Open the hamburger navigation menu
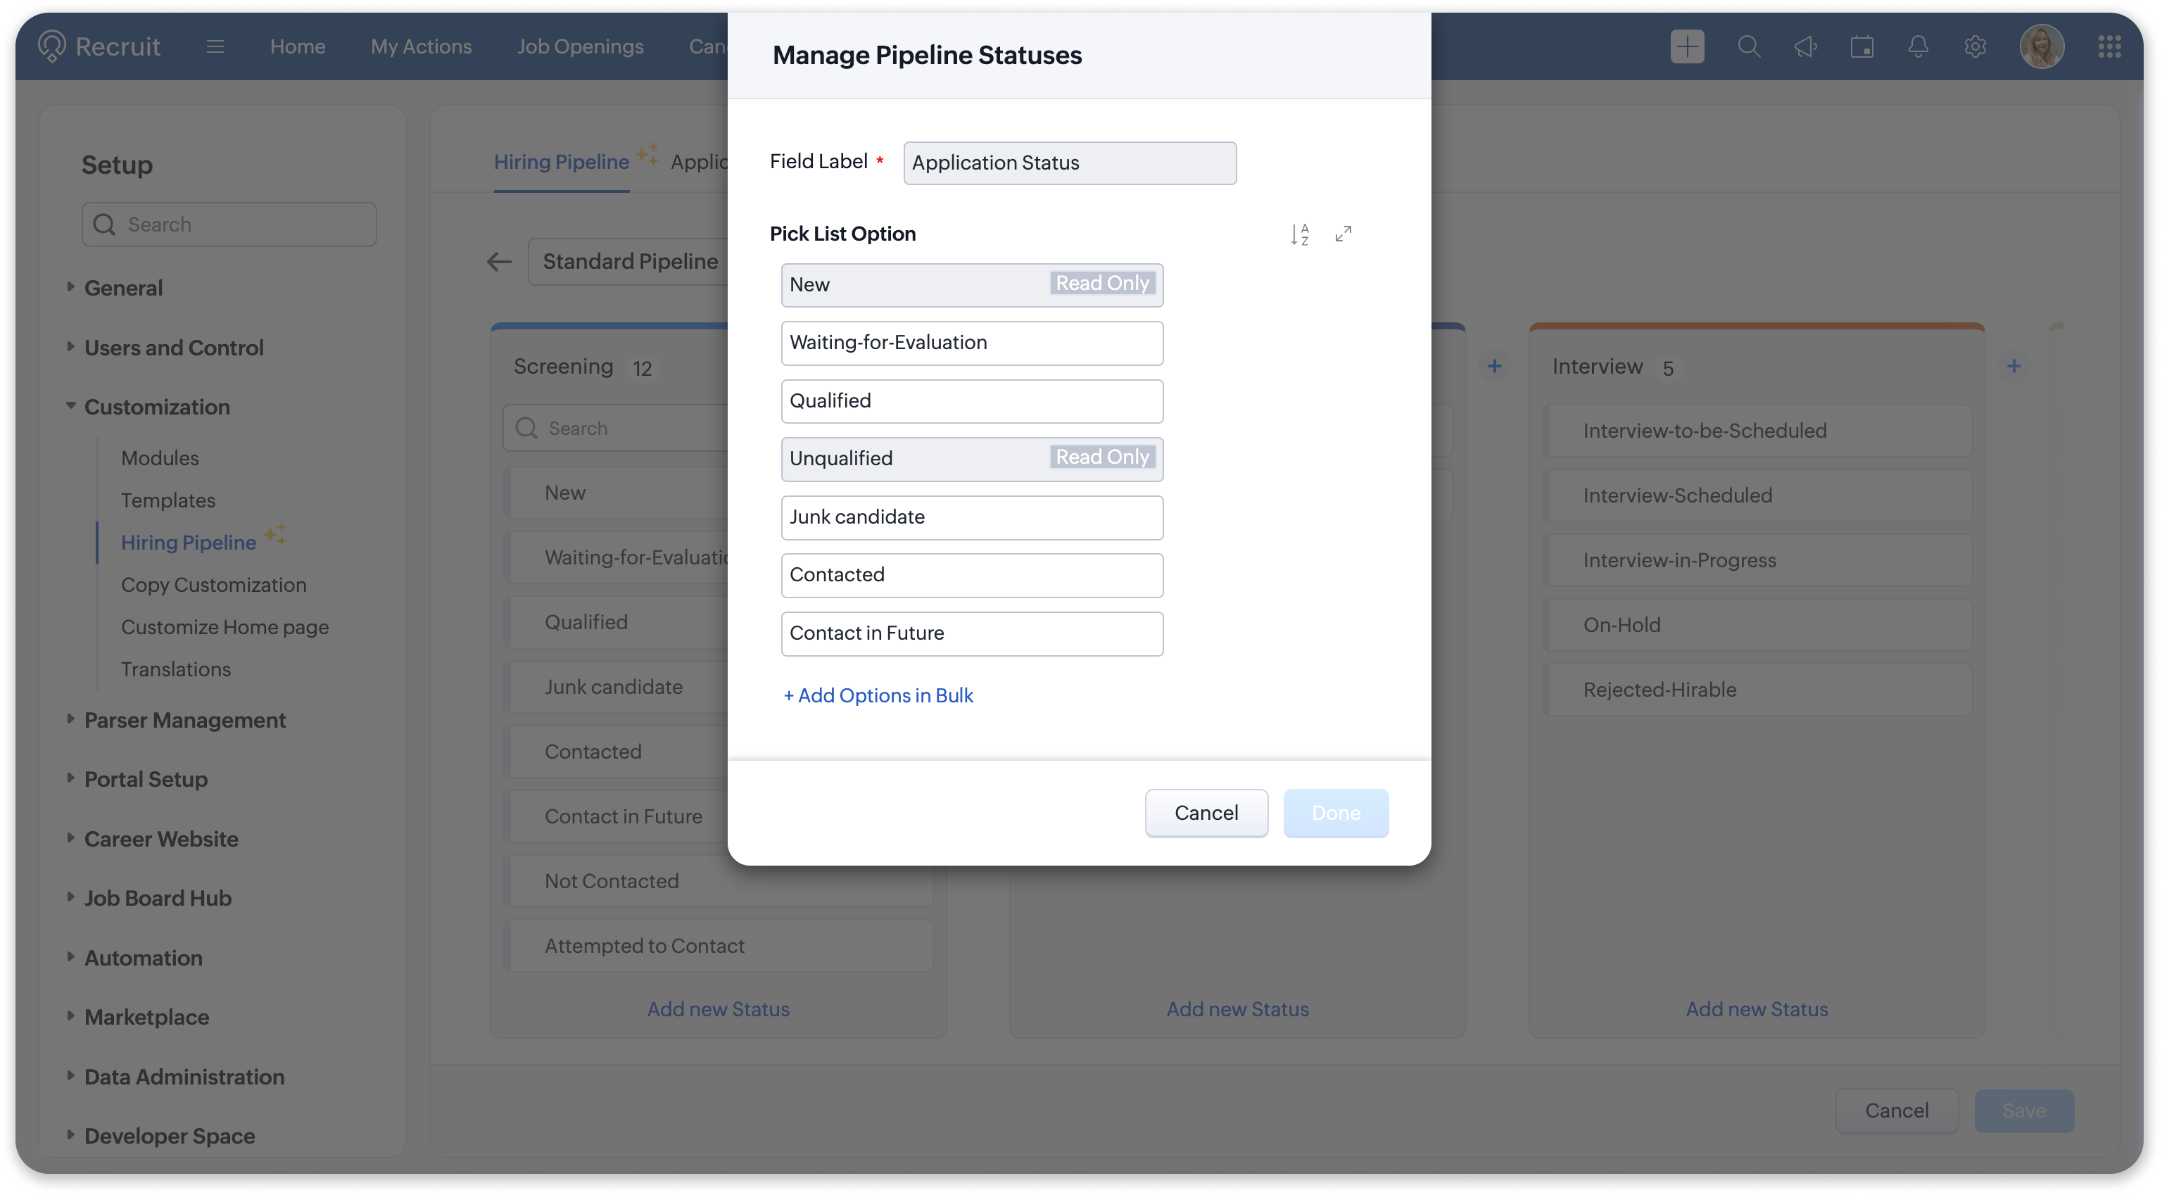Image resolution: width=2162 pixels, height=1195 pixels. pos(215,46)
